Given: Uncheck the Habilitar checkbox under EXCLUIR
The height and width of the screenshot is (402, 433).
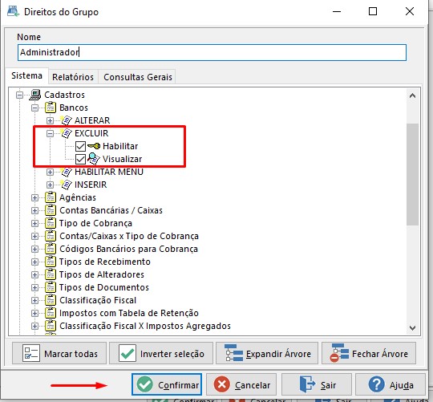Looking at the screenshot, I should pyautogui.click(x=80, y=146).
